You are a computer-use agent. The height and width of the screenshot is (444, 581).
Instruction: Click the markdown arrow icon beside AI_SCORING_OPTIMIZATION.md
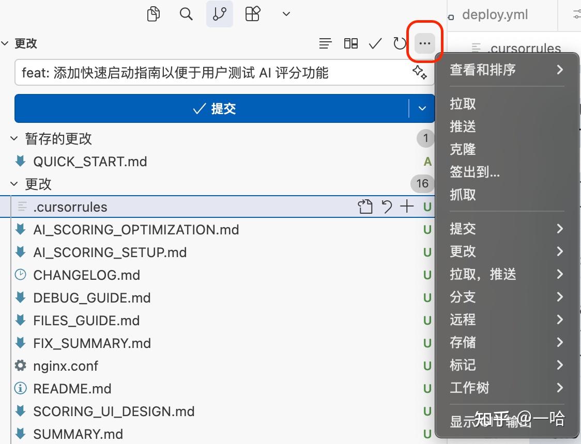tap(20, 229)
